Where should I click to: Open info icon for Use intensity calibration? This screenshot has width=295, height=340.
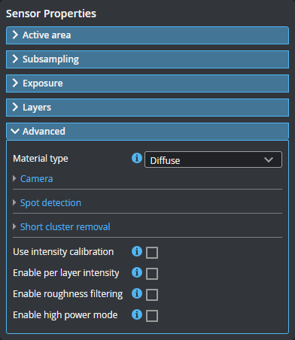(137, 251)
